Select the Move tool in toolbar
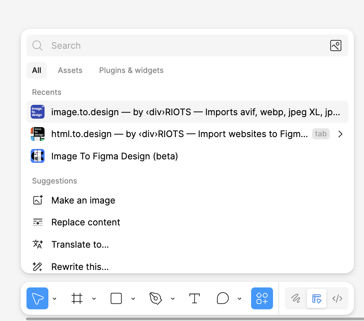The height and width of the screenshot is (321, 364). click(x=37, y=298)
